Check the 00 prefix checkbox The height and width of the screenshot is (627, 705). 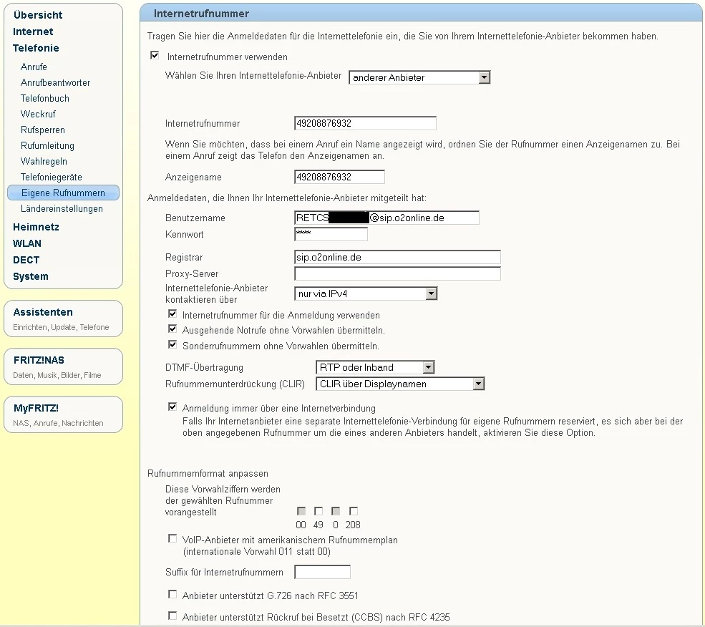(301, 511)
